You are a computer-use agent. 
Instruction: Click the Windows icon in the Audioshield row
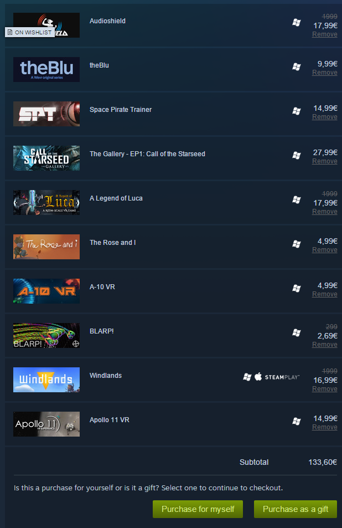(296, 23)
